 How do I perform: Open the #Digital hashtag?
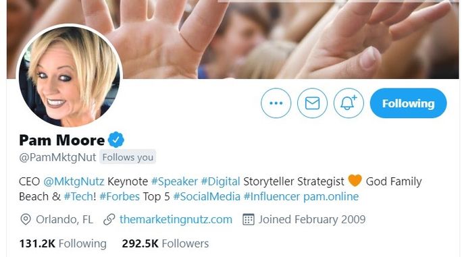pyautogui.click(x=220, y=181)
